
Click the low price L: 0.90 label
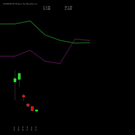[68, 9]
